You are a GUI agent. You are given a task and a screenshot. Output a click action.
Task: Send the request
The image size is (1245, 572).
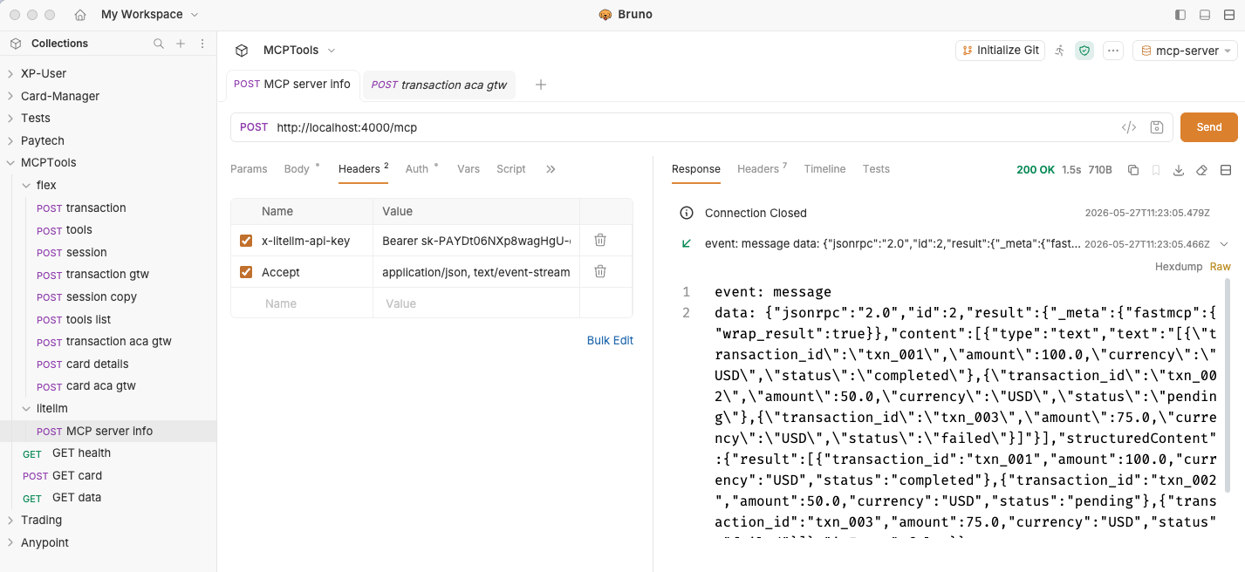1209,127
